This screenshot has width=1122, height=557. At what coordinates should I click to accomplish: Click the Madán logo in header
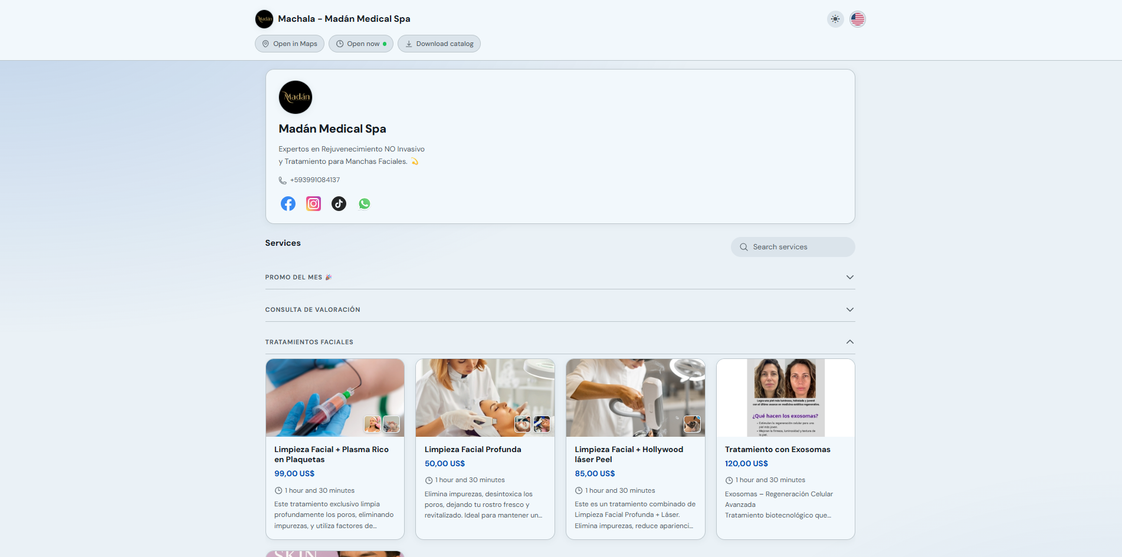[x=264, y=19]
